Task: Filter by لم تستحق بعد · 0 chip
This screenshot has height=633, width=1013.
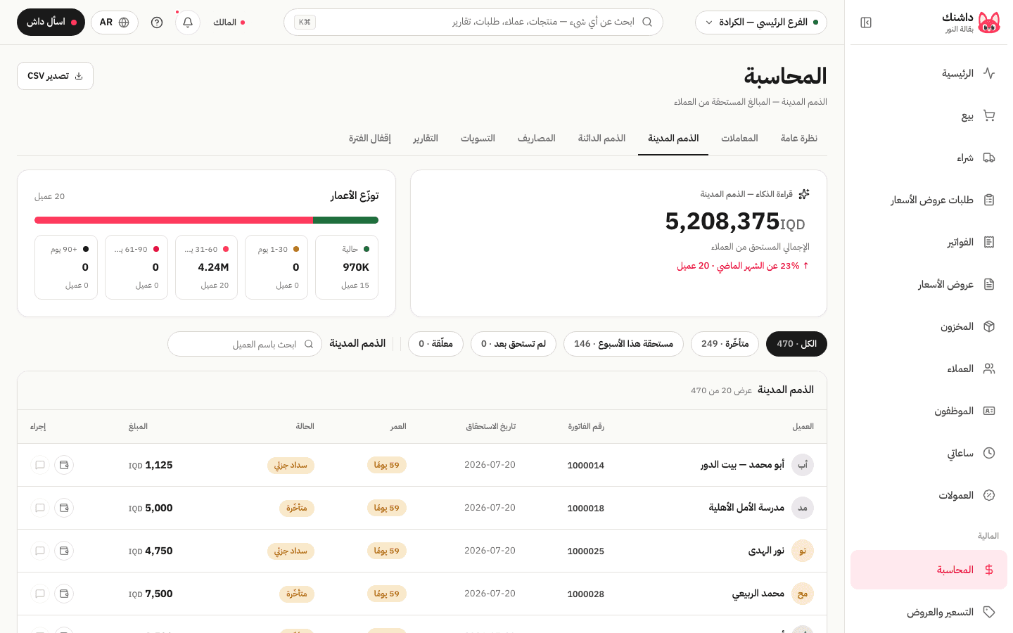Action: coord(514,344)
